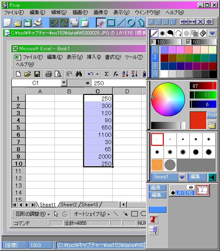Toggle the L panel button
This screenshot has width=220, height=251.
point(172,22)
